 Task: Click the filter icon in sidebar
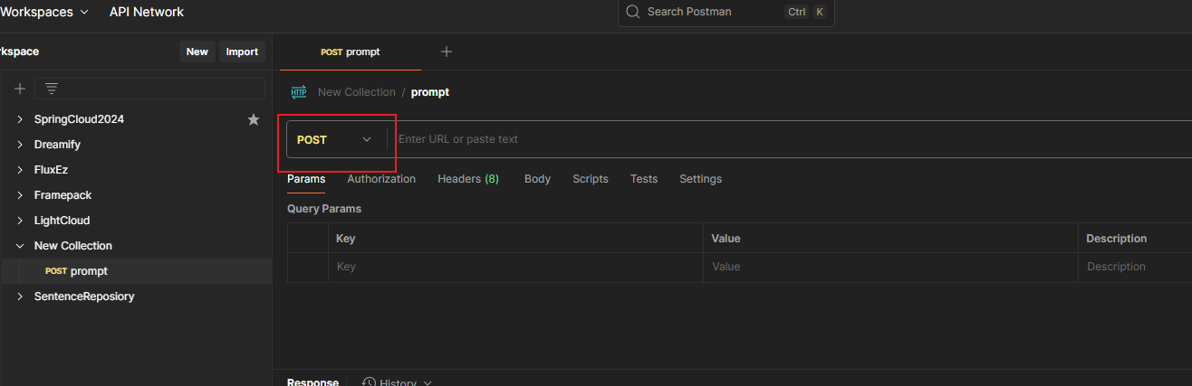[x=52, y=89]
